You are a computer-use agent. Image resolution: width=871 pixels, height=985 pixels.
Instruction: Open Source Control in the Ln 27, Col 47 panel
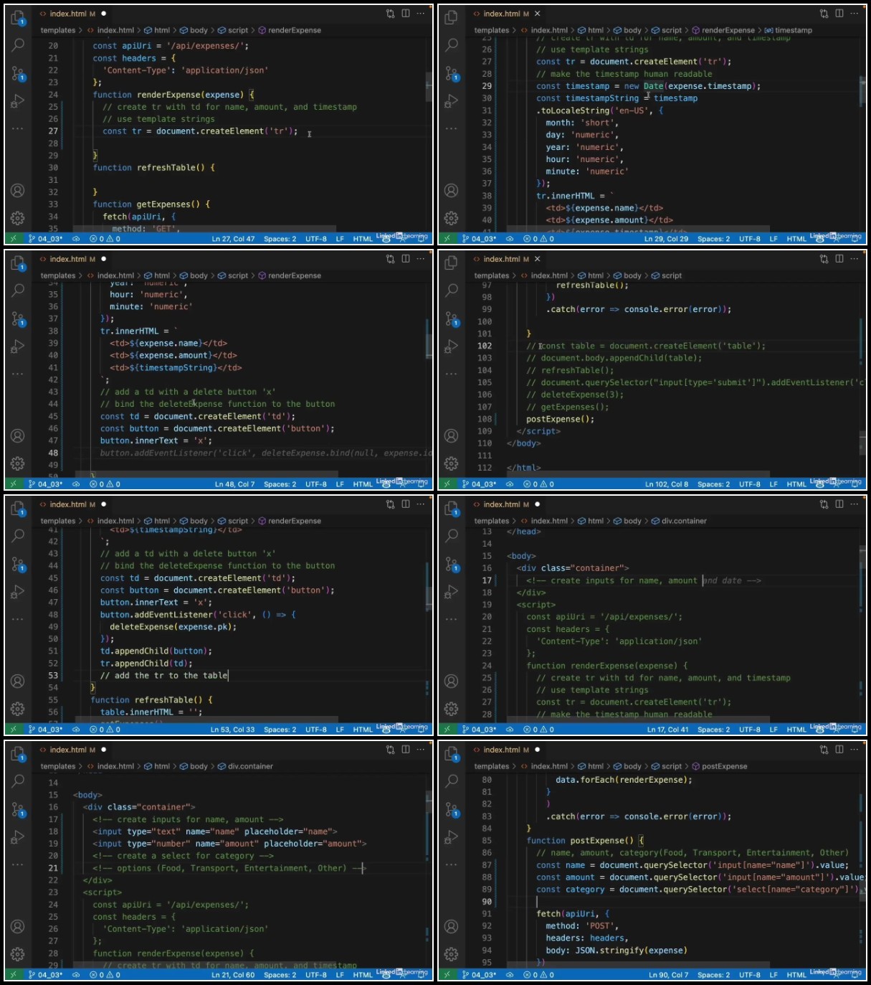pyautogui.click(x=18, y=73)
